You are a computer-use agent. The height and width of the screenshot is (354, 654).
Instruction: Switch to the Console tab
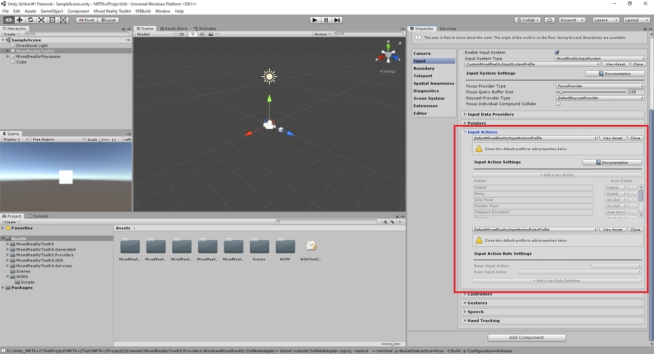(38, 216)
